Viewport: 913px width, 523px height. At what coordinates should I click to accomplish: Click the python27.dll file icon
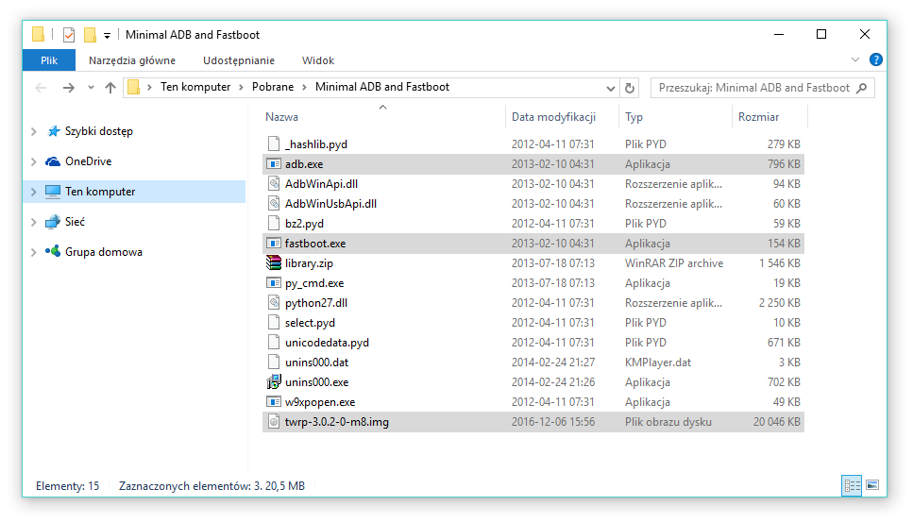[274, 303]
